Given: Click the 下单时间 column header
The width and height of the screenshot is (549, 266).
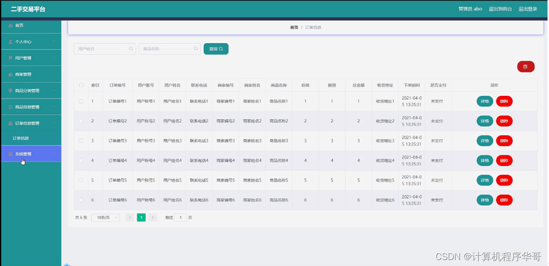Looking at the screenshot, I should [x=412, y=85].
